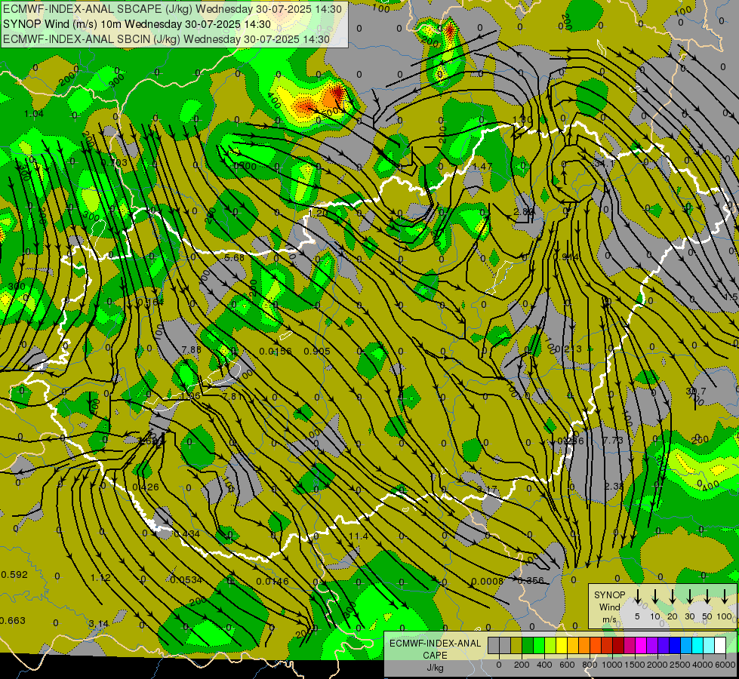Click the map value '0.0156'
Viewport: 739px width, 679px height.
point(276,351)
